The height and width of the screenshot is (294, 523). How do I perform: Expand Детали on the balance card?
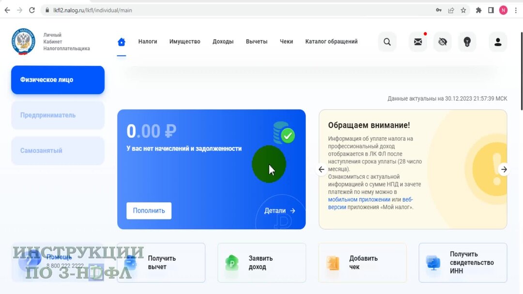279,210
